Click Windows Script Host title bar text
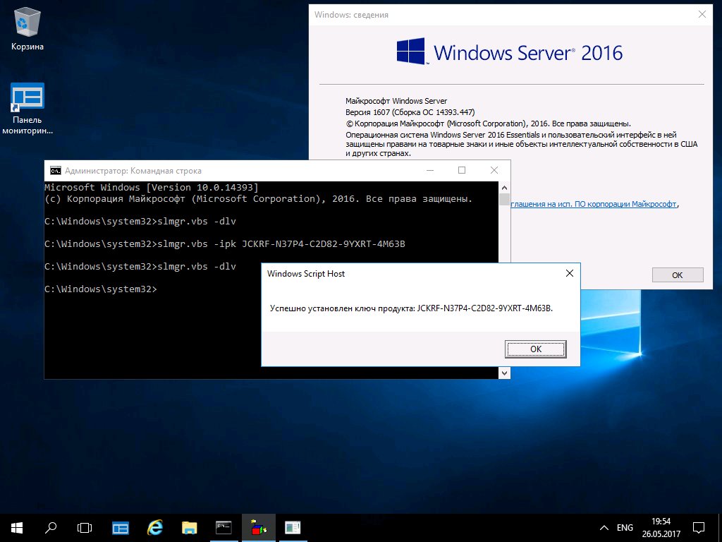The height and width of the screenshot is (542, 722). tap(306, 273)
